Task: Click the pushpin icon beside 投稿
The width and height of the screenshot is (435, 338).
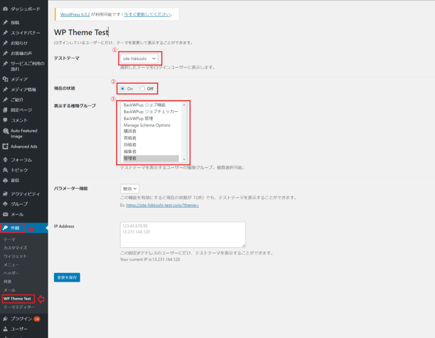Action: (5, 23)
